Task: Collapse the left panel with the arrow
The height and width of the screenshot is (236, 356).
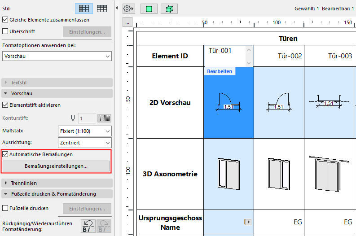Action: [x=117, y=8]
